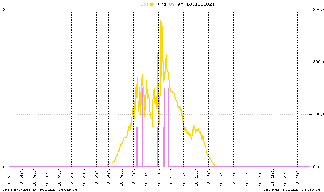Viewport: 324px width, 192px height.
Task: Select the 23:01 label at axis end
Action: click(x=297, y=178)
